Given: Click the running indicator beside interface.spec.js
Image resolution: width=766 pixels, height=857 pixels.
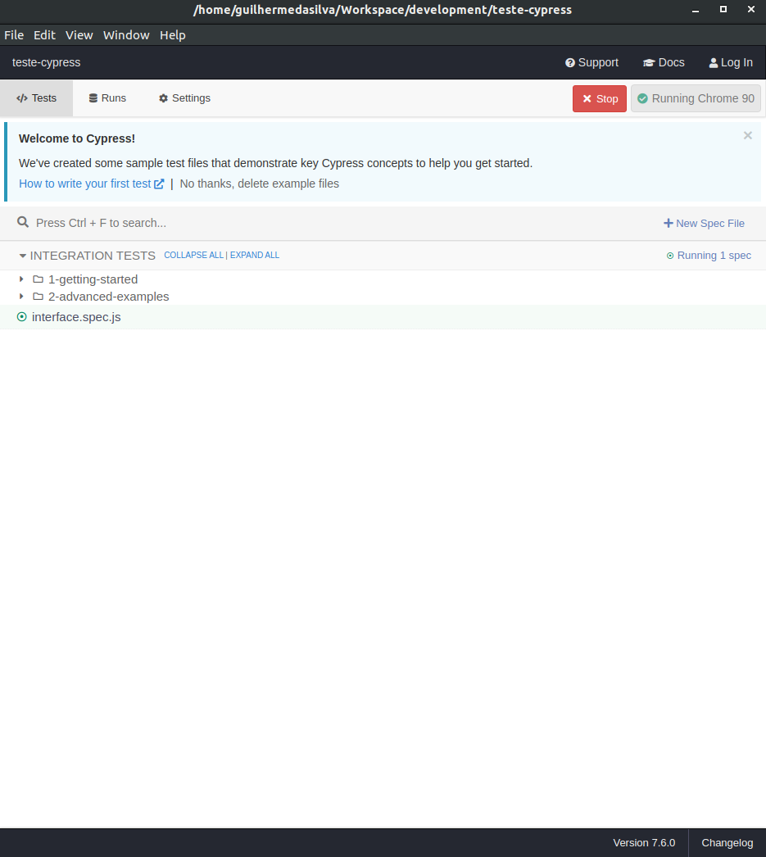Looking at the screenshot, I should click(x=22, y=316).
